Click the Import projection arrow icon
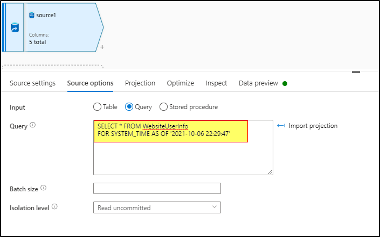The width and height of the screenshot is (380, 237). pyautogui.click(x=281, y=125)
